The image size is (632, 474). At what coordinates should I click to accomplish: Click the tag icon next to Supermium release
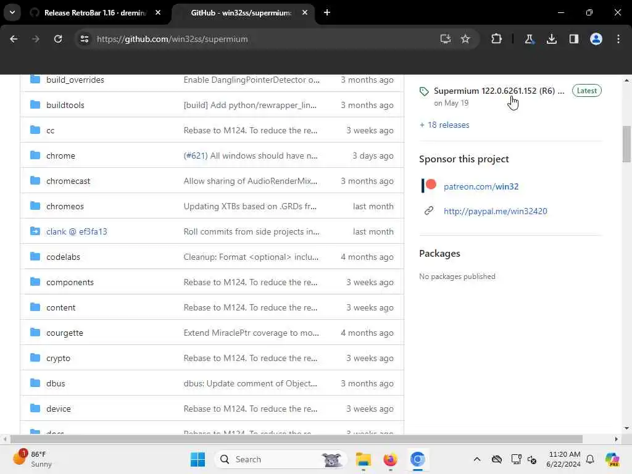(x=424, y=91)
